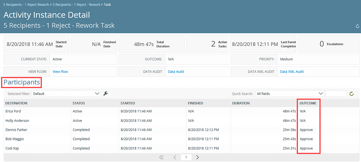The image size is (361, 162).
Task: Open filter settings wrench icon
Action: coord(105,94)
